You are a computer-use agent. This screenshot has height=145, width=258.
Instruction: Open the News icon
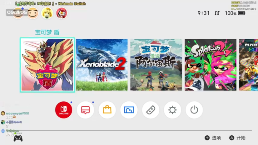pos(85,110)
